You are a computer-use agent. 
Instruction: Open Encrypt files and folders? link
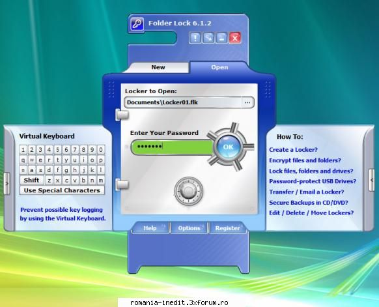click(x=305, y=160)
